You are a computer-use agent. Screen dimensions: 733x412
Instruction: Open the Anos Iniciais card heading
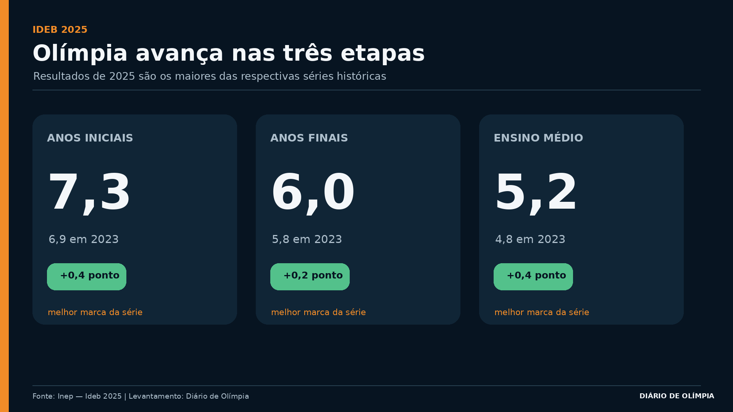click(x=90, y=138)
